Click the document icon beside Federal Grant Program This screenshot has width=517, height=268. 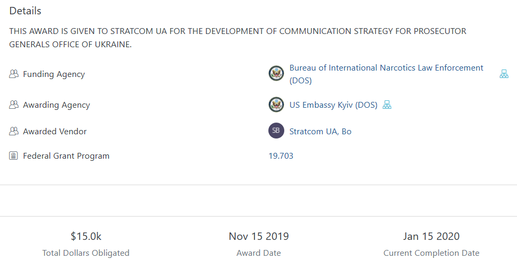pyautogui.click(x=14, y=156)
